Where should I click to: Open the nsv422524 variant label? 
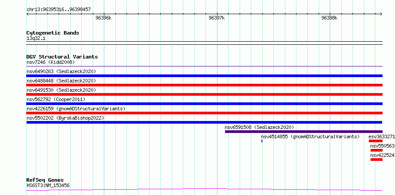383,155
